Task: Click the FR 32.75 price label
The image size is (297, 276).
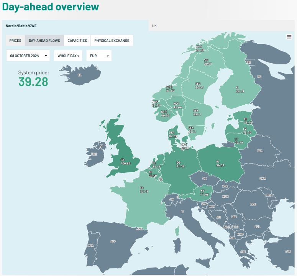Action: coord(144,190)
